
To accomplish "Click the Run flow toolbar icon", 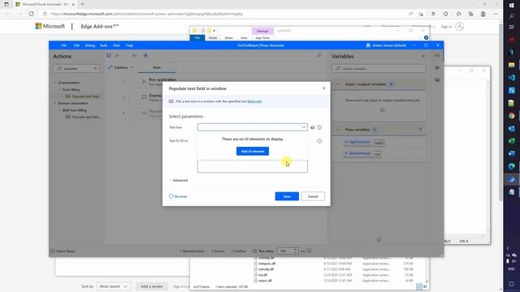I will coord(117,56).
